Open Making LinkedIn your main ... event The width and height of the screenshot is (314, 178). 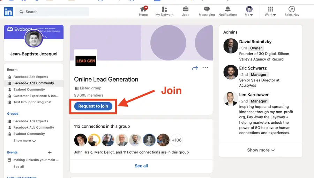36,160
